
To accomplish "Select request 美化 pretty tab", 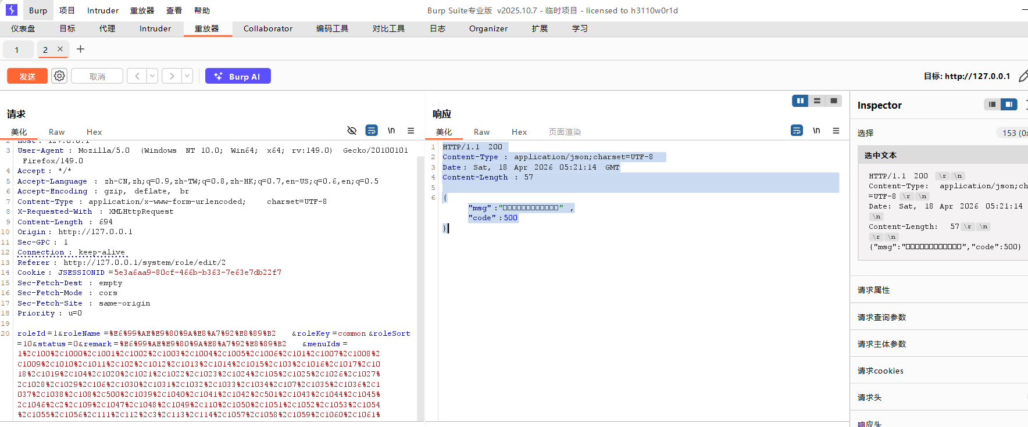I will pyautogui.click(x=19, y=132).
